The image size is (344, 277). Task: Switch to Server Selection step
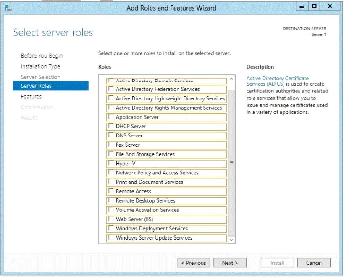(x=41, y=77)
